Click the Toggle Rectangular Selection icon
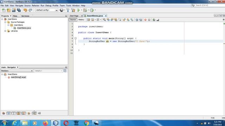Screen dimensions: 225x126 coord(120,20)
